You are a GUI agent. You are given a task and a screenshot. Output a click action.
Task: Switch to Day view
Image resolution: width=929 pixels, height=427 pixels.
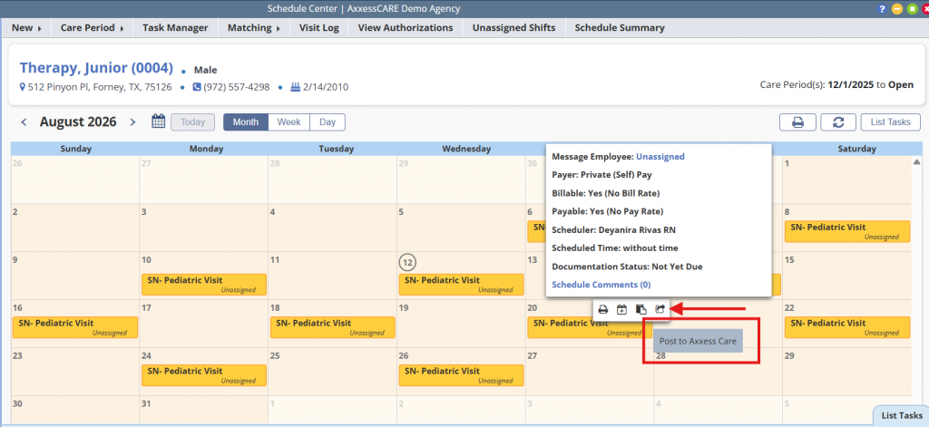pos(328,122)
